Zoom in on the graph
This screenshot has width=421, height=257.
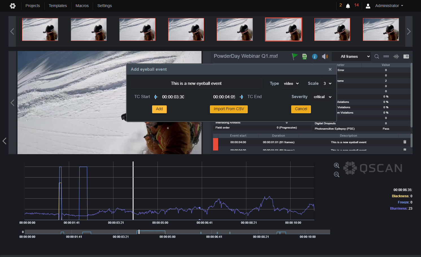(337, 165)
